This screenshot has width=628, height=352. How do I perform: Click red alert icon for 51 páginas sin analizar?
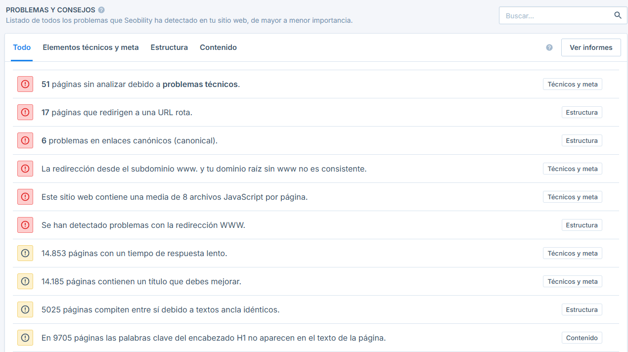point(25,84)
